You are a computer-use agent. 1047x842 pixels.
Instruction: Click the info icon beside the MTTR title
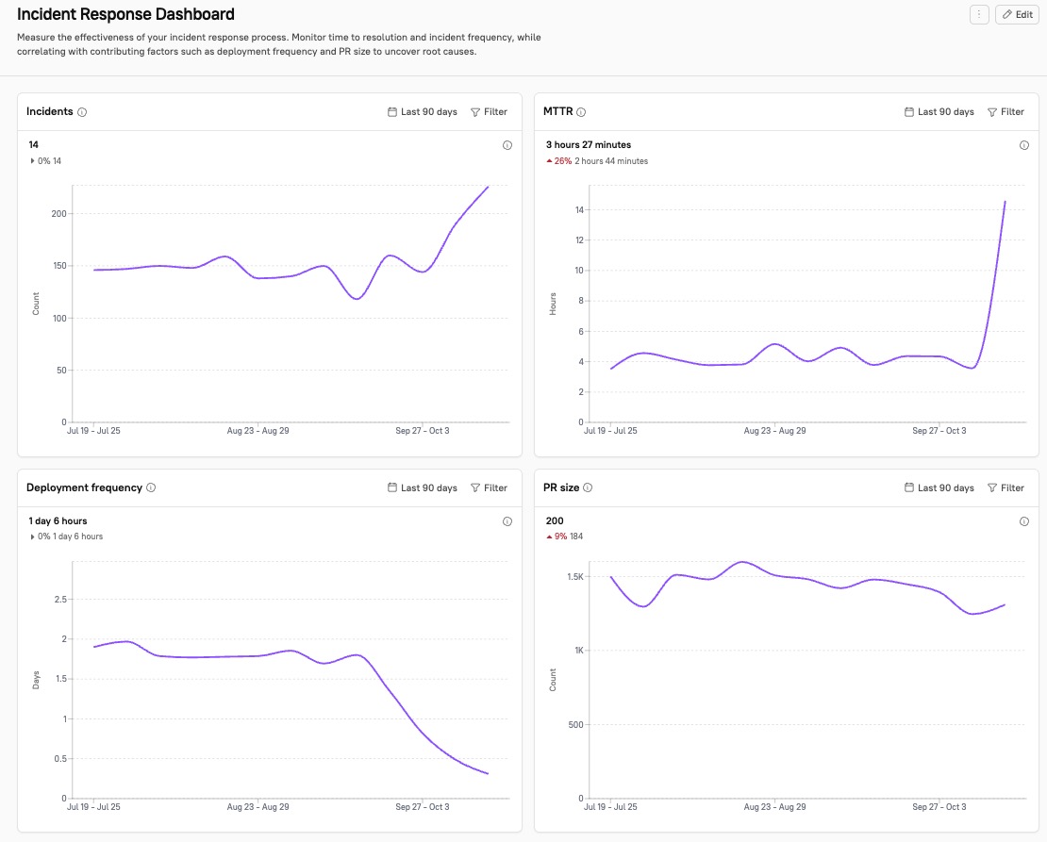pos(578,111)
